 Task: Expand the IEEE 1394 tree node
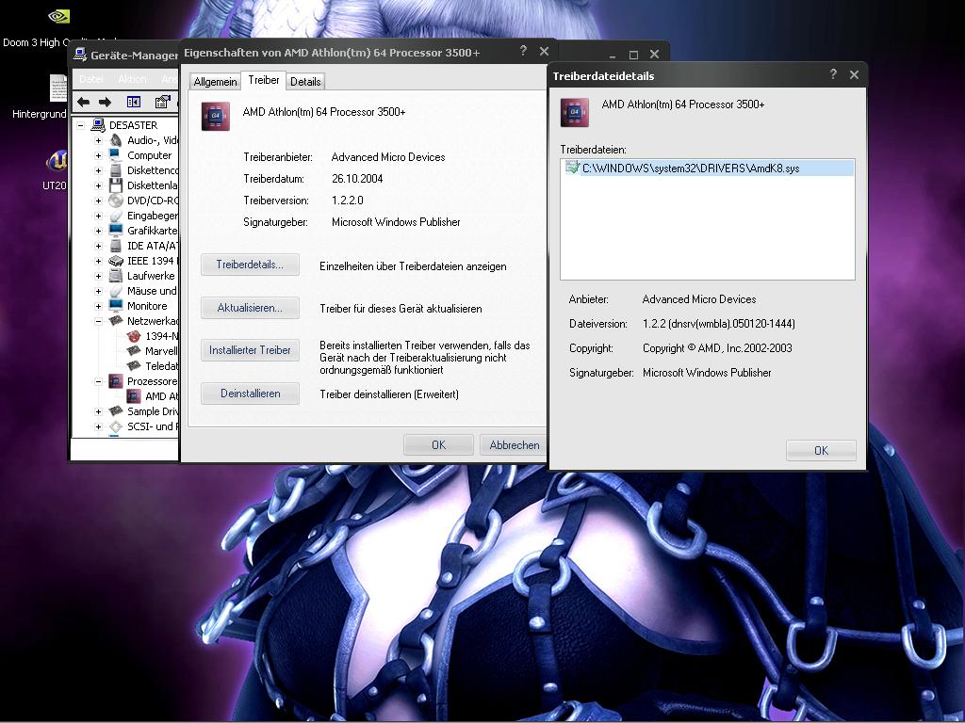click(x=98, y=261)
